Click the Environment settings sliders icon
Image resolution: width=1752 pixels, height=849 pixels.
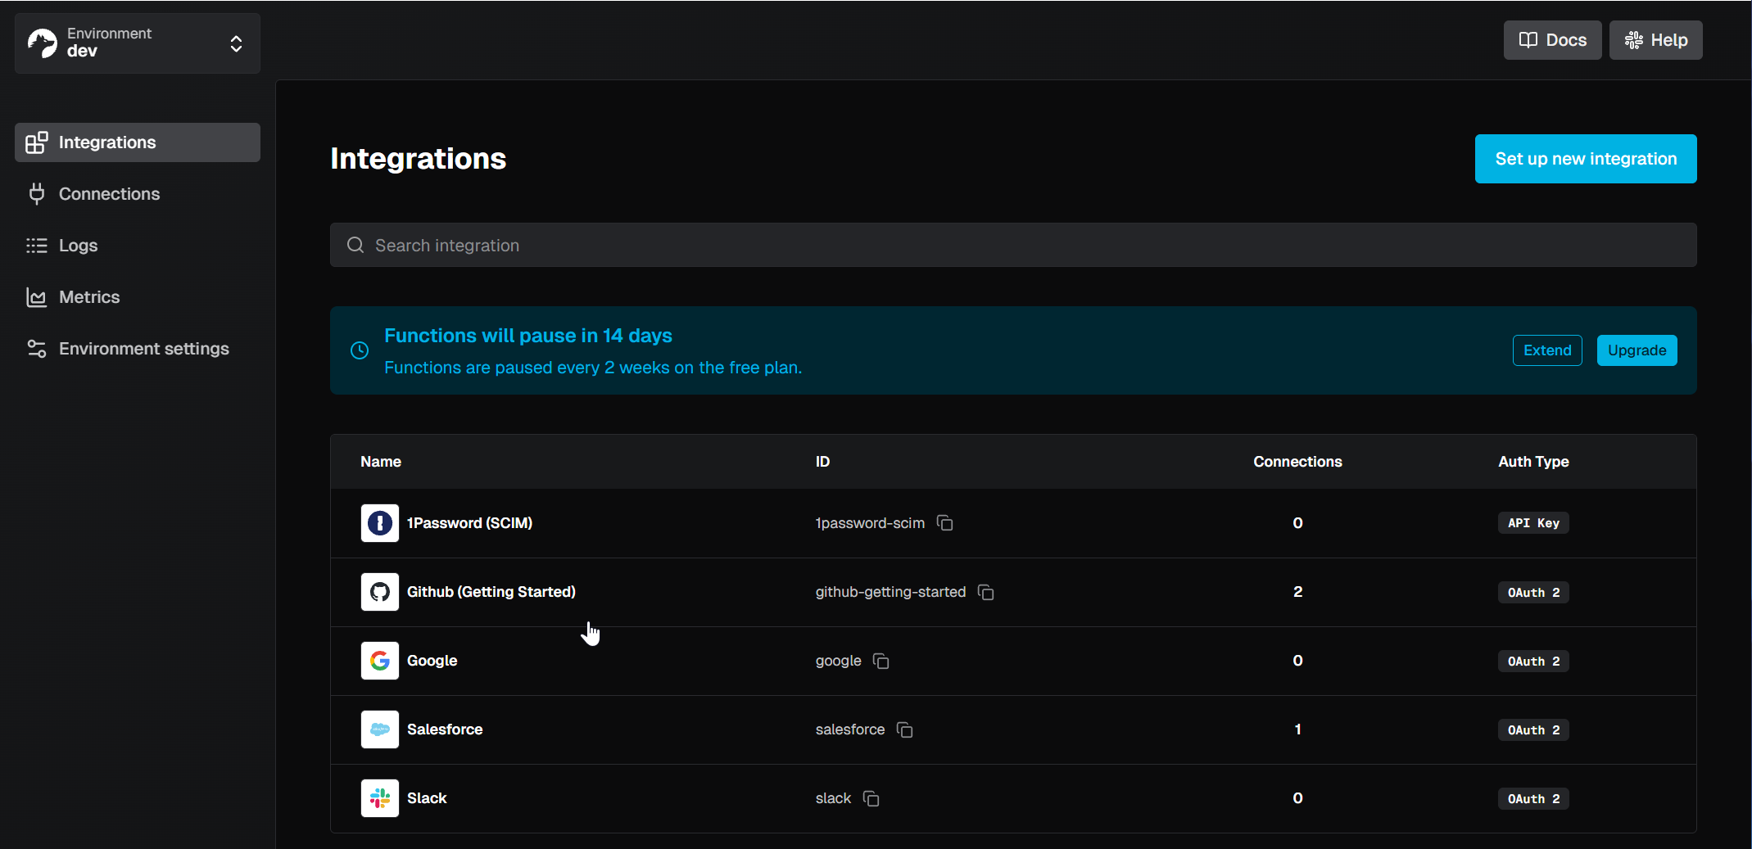37,349
